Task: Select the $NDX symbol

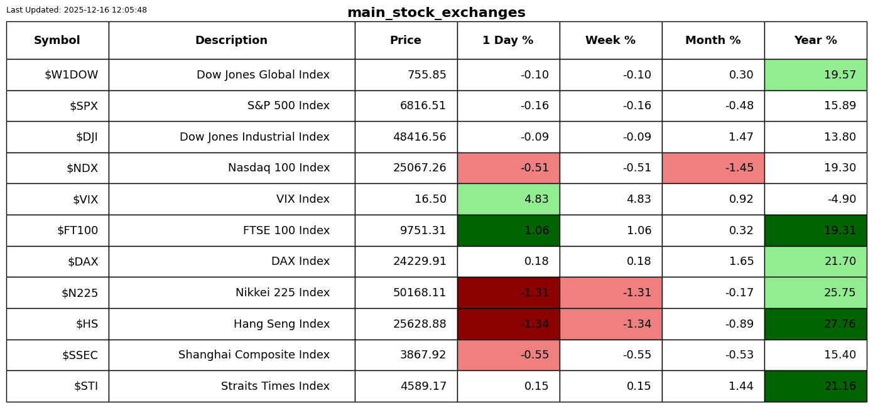Action: point(82,168)
